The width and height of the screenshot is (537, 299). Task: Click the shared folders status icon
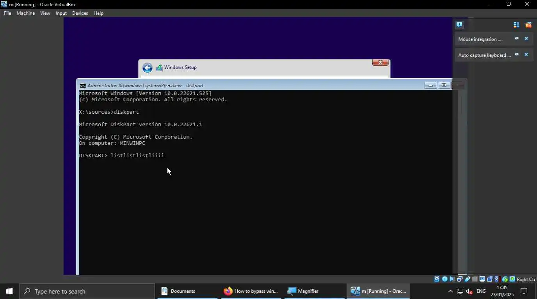point(475,279)
